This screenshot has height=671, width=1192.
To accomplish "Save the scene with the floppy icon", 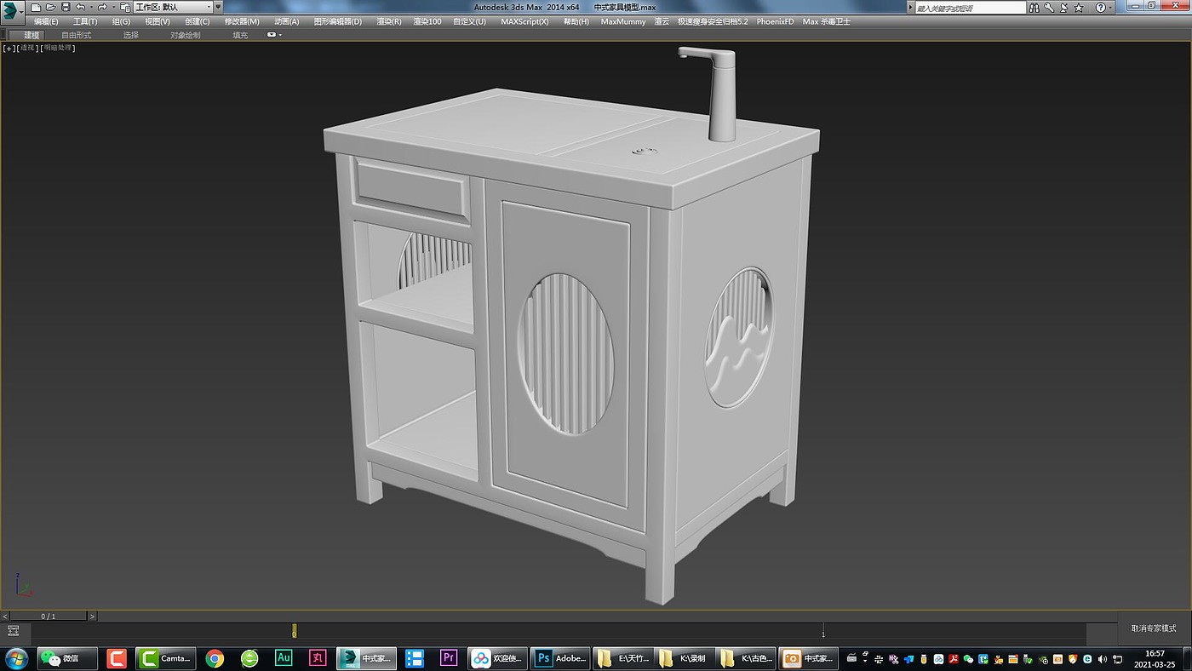I will click(x=66, y=7).
